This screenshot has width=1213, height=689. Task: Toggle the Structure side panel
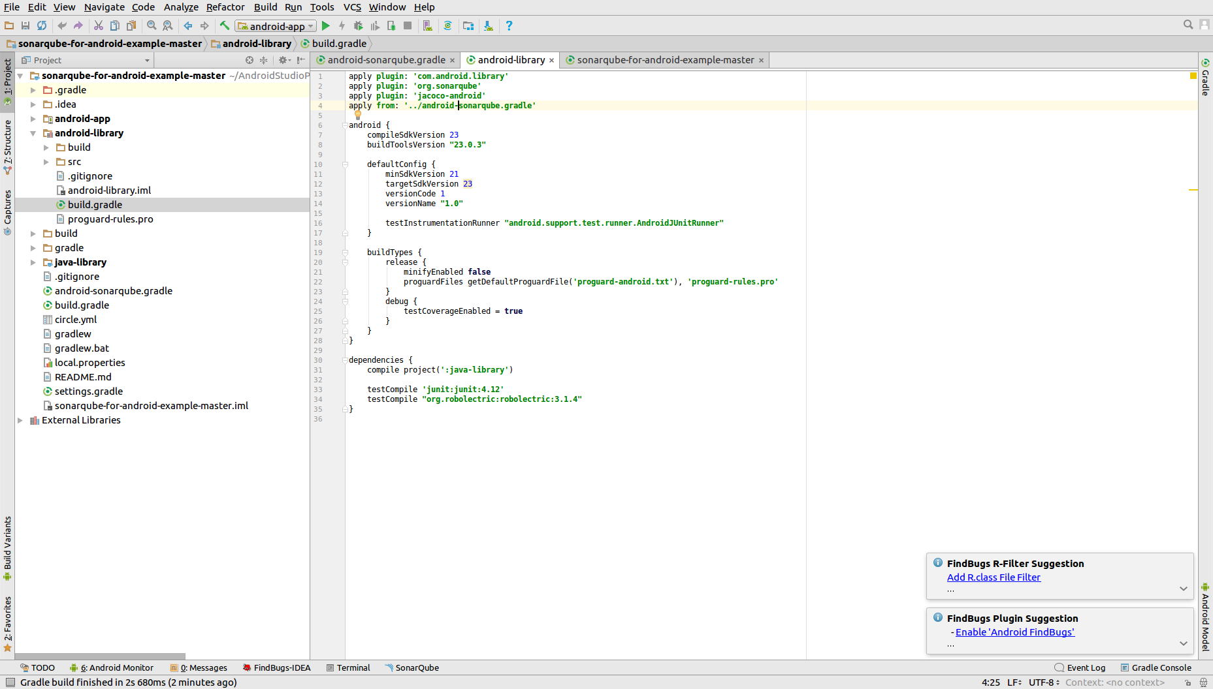7,147
